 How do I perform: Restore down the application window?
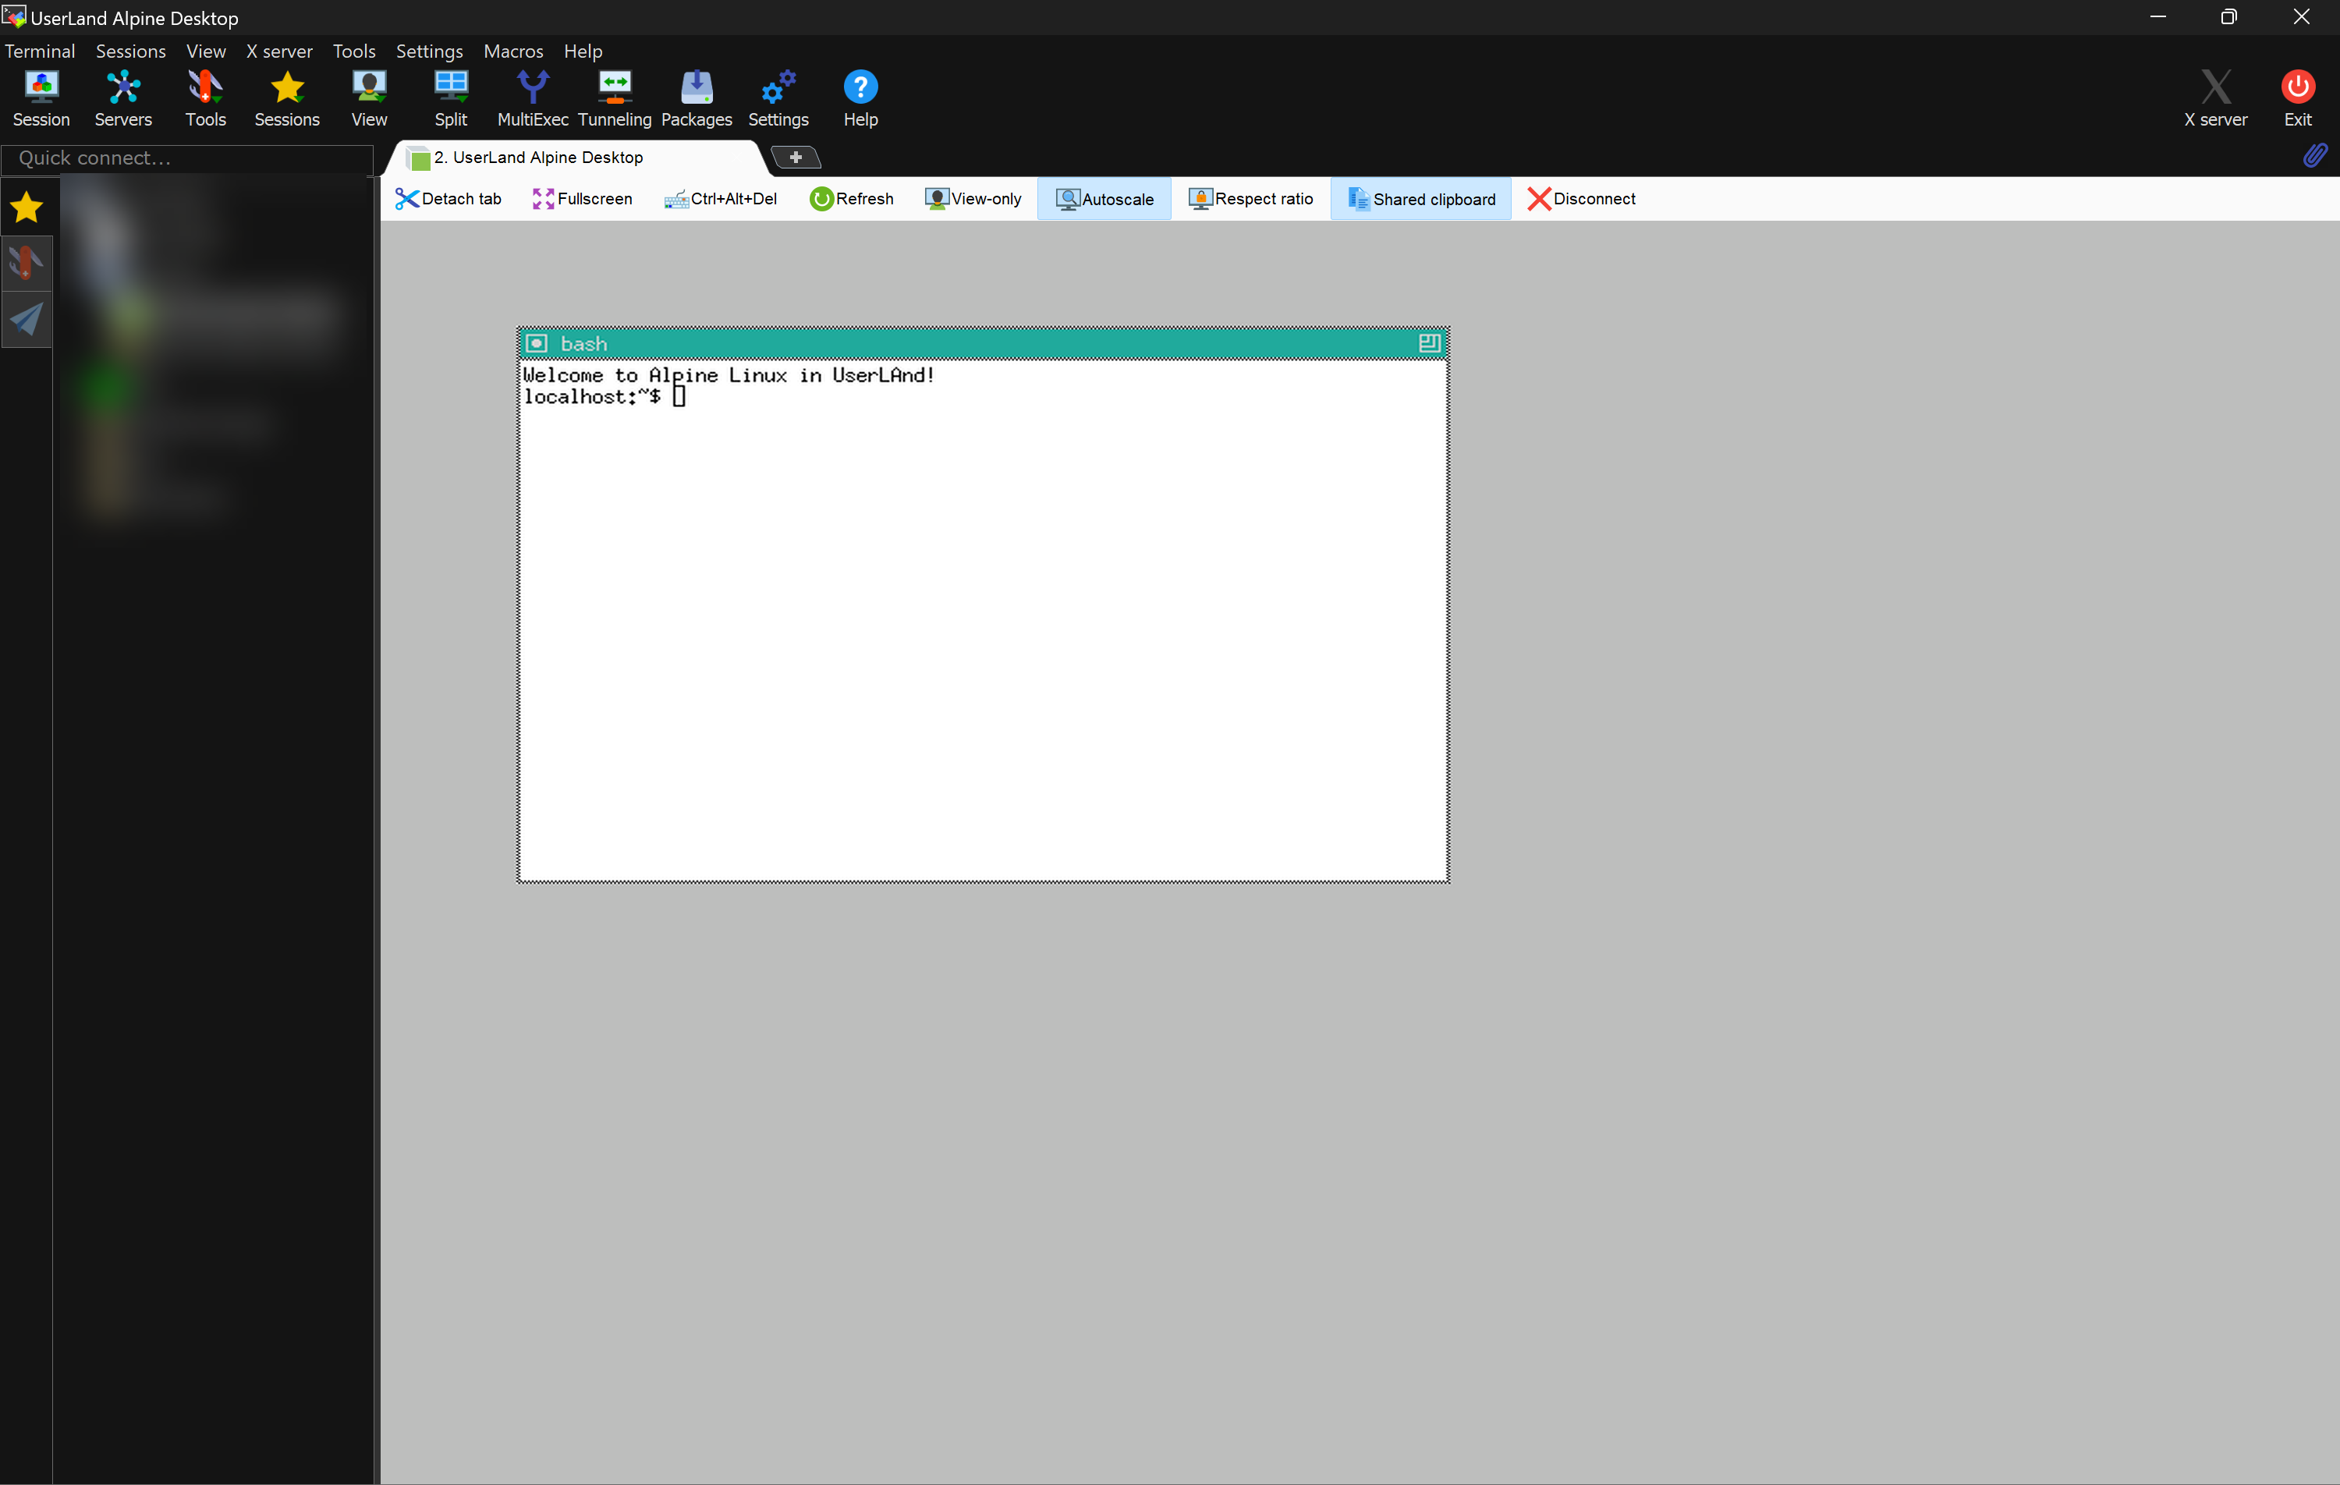pyautogui.click(x=2229, y=16)
